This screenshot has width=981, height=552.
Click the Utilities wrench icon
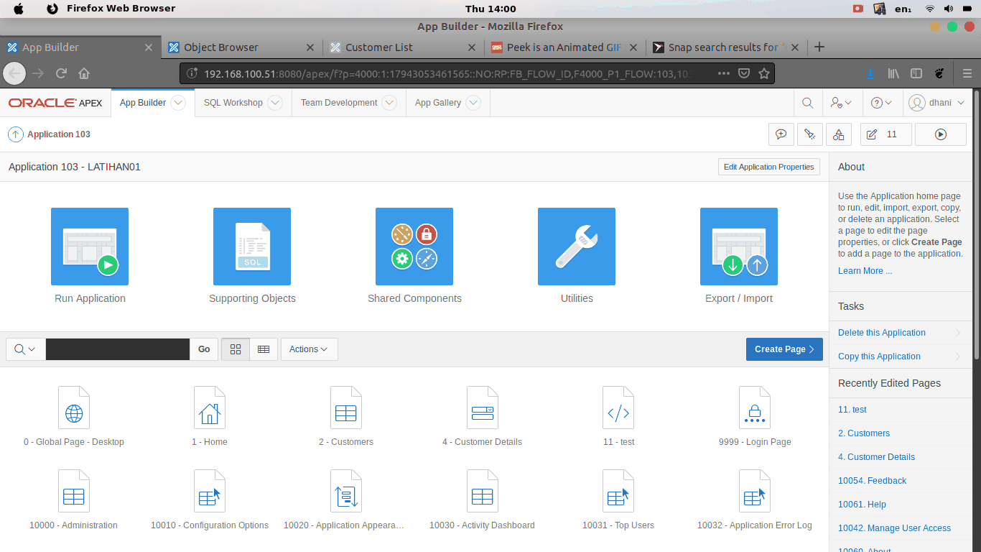tap(577, 247)
